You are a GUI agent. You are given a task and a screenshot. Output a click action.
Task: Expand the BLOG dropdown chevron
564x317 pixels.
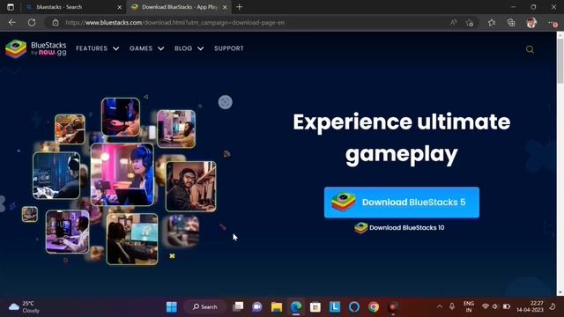click(200, 48)
